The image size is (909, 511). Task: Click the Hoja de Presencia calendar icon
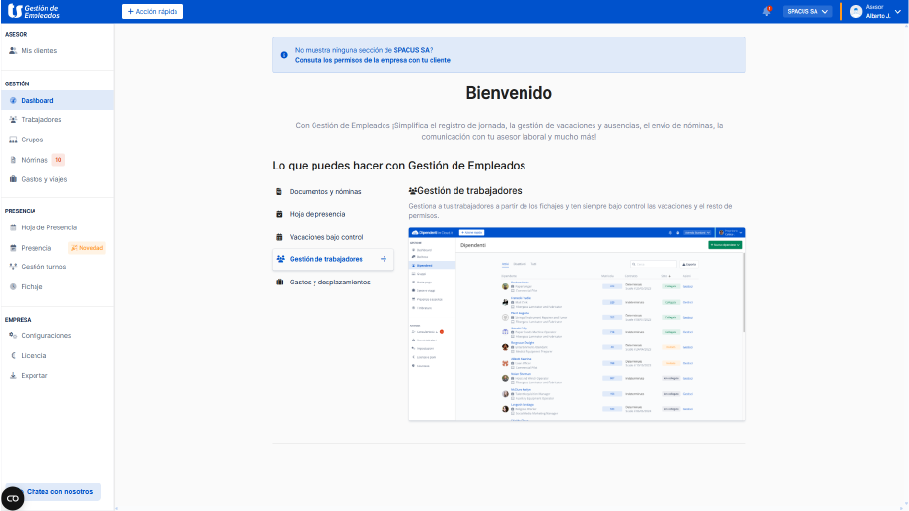(13, 227)
